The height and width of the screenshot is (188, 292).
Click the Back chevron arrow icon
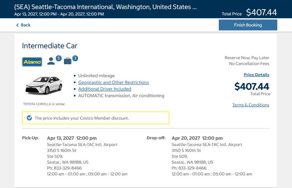click(x=17, y=25)
